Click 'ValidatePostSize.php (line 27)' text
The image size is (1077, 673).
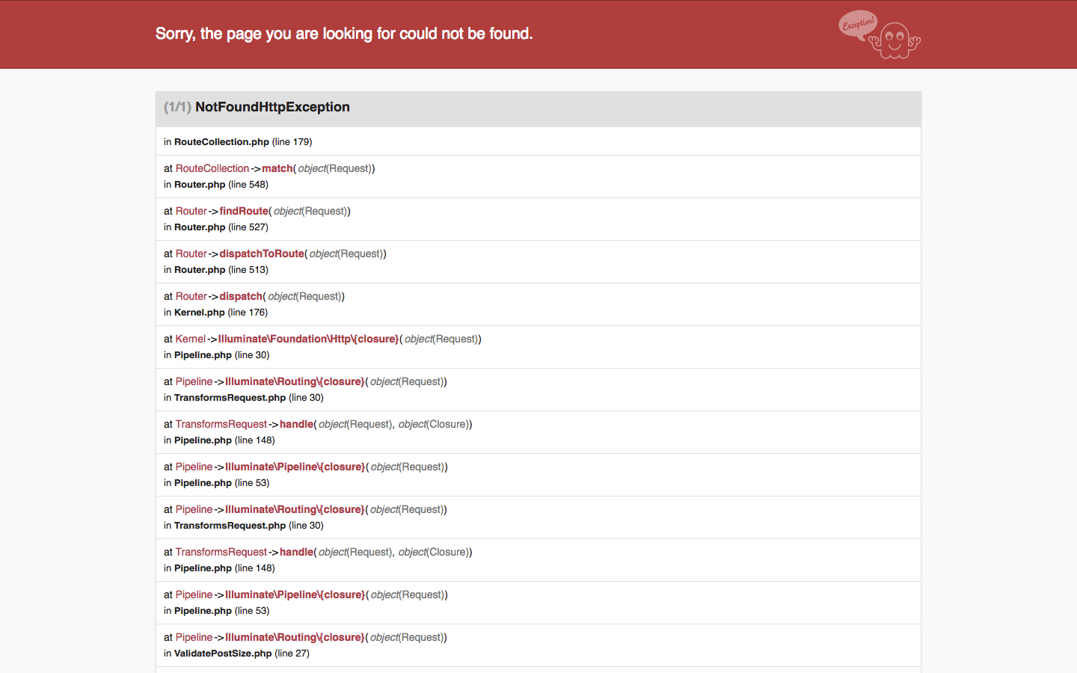pyautogui.click(x=242, y=654)
